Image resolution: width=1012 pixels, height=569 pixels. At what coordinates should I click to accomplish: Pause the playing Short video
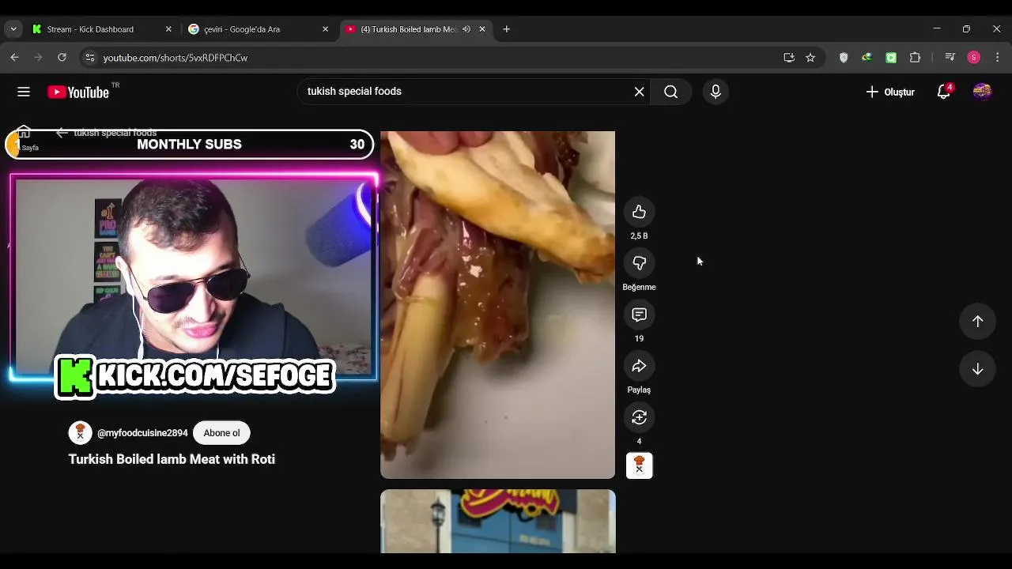pyautogui.click(x=497, y=305)
